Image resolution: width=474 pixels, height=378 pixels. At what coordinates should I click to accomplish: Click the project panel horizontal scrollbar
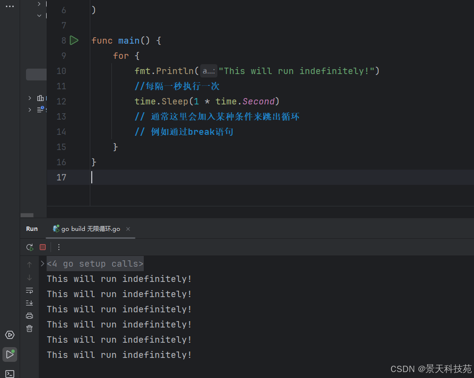27,215
